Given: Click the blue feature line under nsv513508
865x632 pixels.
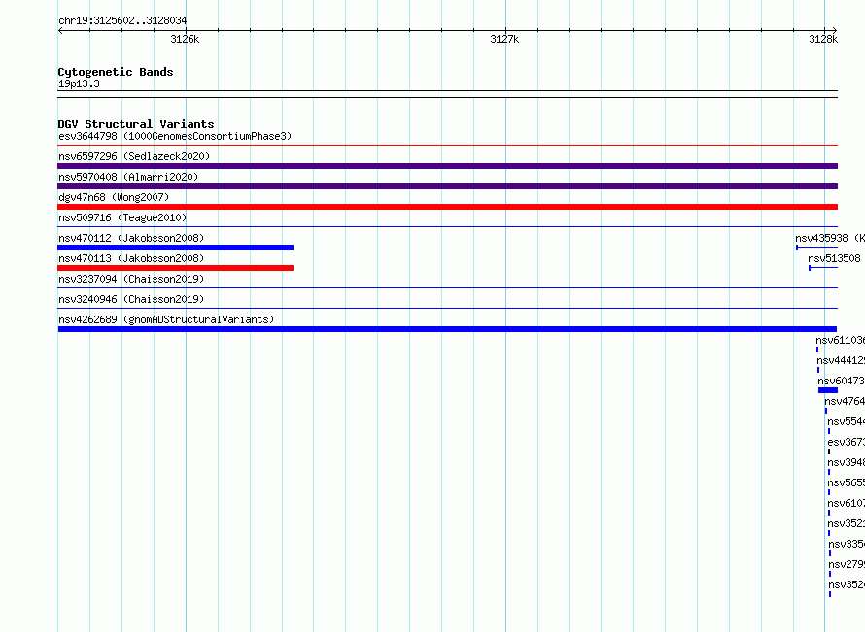Looking at the screenshot, I should click(823, 268).
